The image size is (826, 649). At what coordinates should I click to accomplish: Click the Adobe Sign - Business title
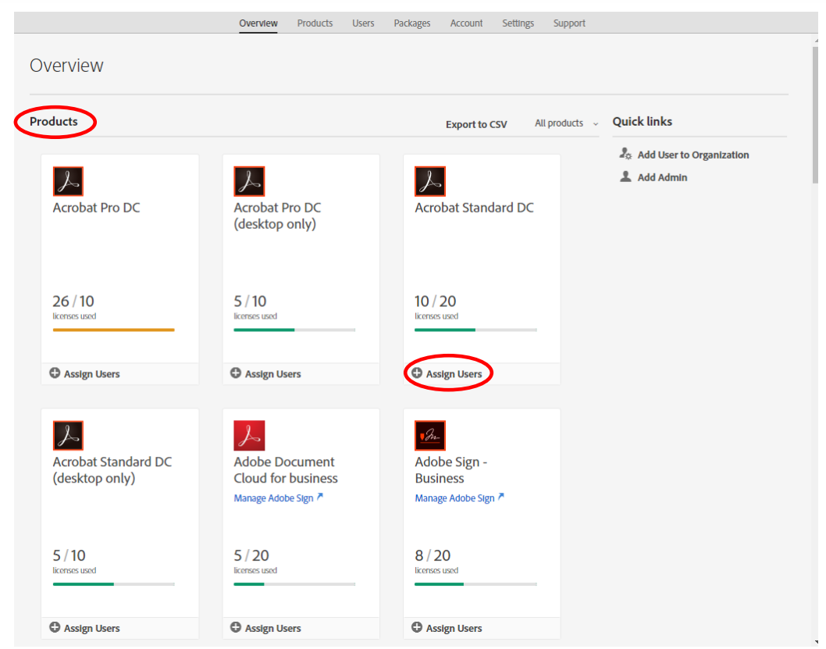(451, 470)
